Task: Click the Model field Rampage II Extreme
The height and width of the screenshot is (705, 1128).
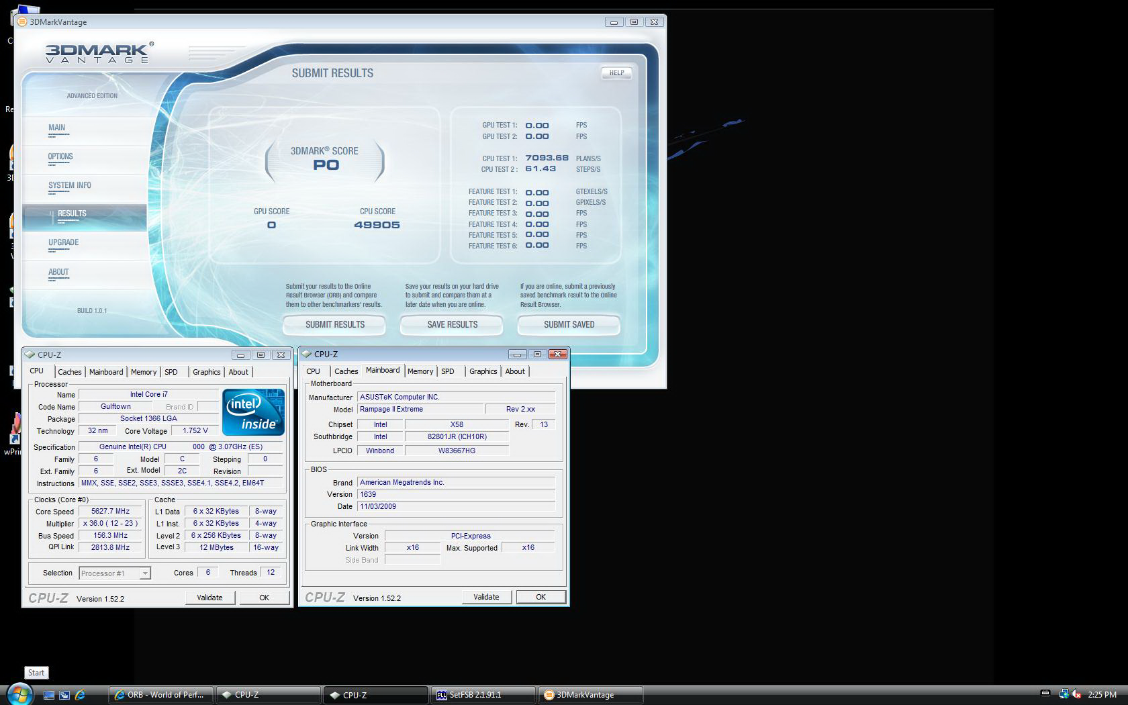Action: pos(420,409)
